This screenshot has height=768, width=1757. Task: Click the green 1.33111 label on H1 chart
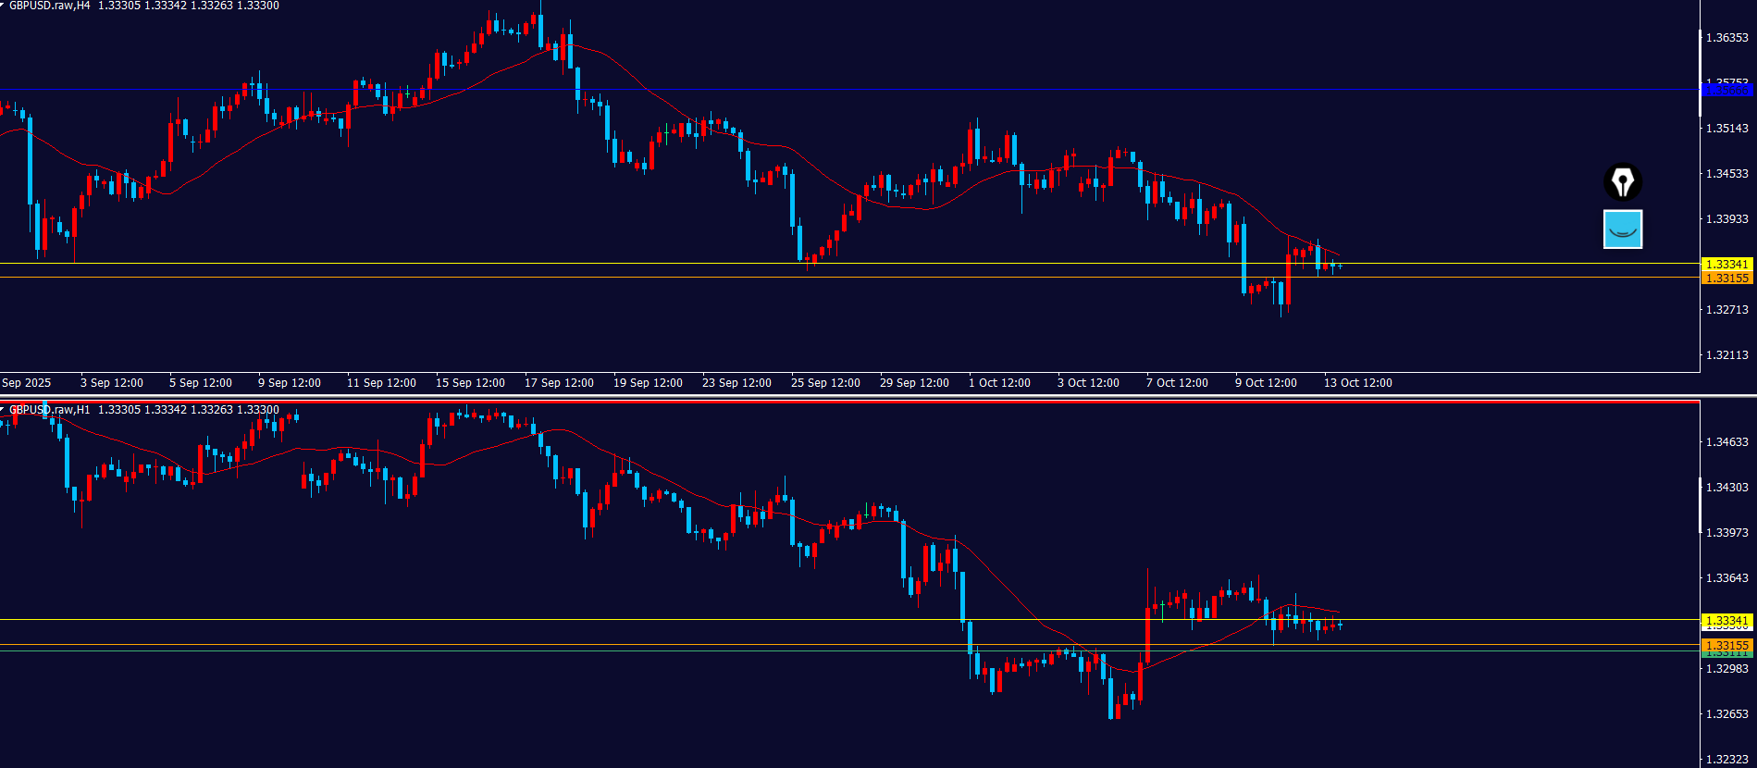tap(1727, 655)
